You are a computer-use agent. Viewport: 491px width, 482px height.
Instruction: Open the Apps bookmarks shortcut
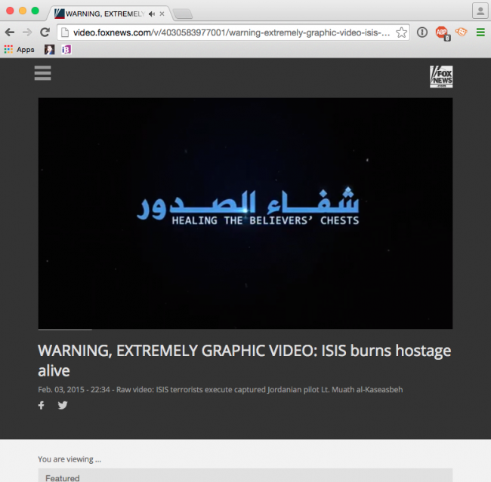point(20,50)
